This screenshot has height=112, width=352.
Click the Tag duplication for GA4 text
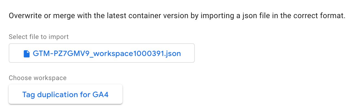[x=66, y=95]
